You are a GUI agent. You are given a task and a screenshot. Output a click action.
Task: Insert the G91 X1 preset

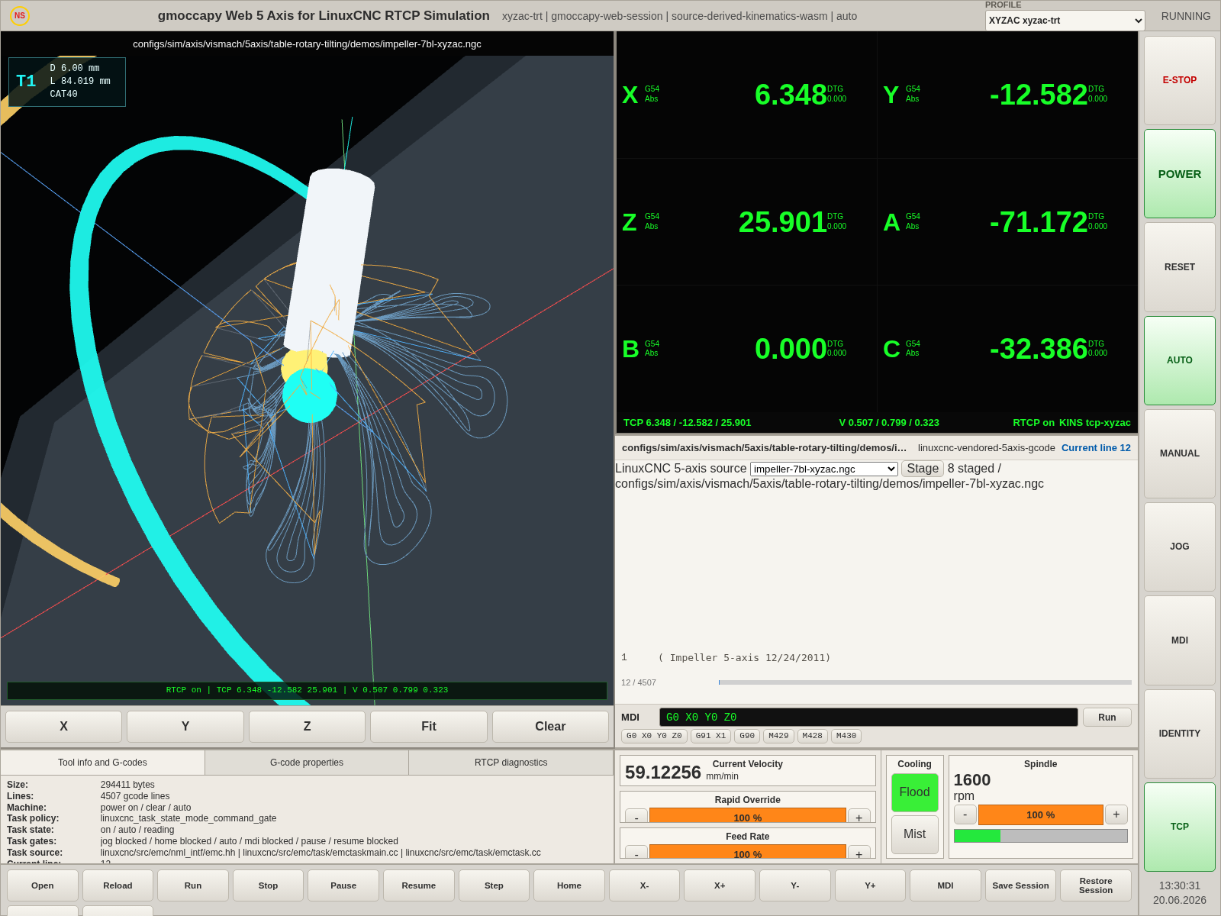[x=710, y=736]
